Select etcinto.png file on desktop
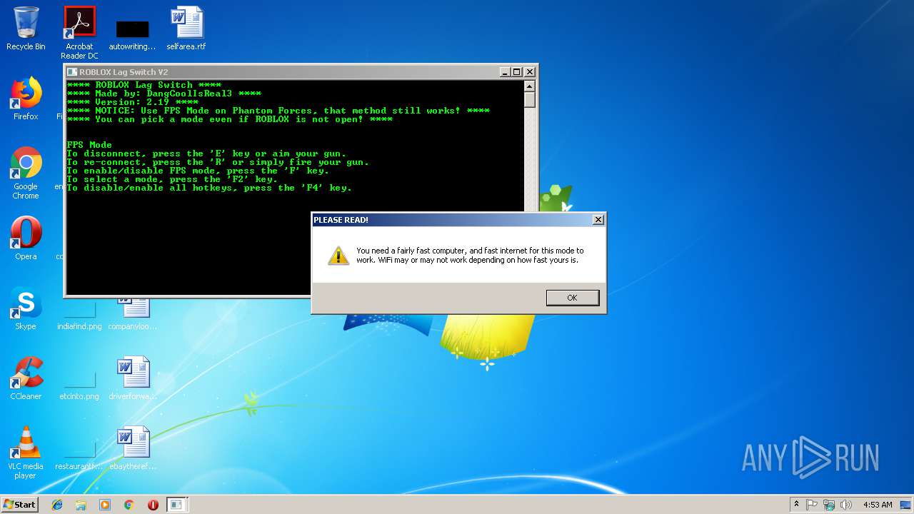This screenshot has height=514, width=914. 79,384
